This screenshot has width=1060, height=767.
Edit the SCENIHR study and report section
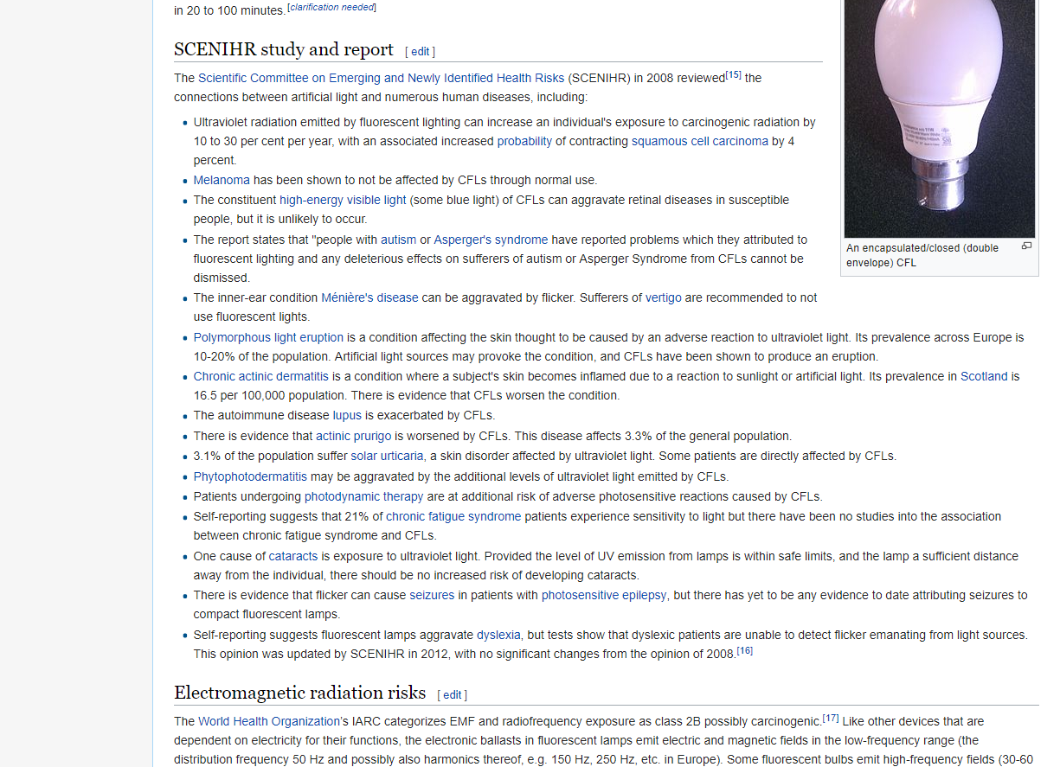pyautogui.click(x=421, y=52)
